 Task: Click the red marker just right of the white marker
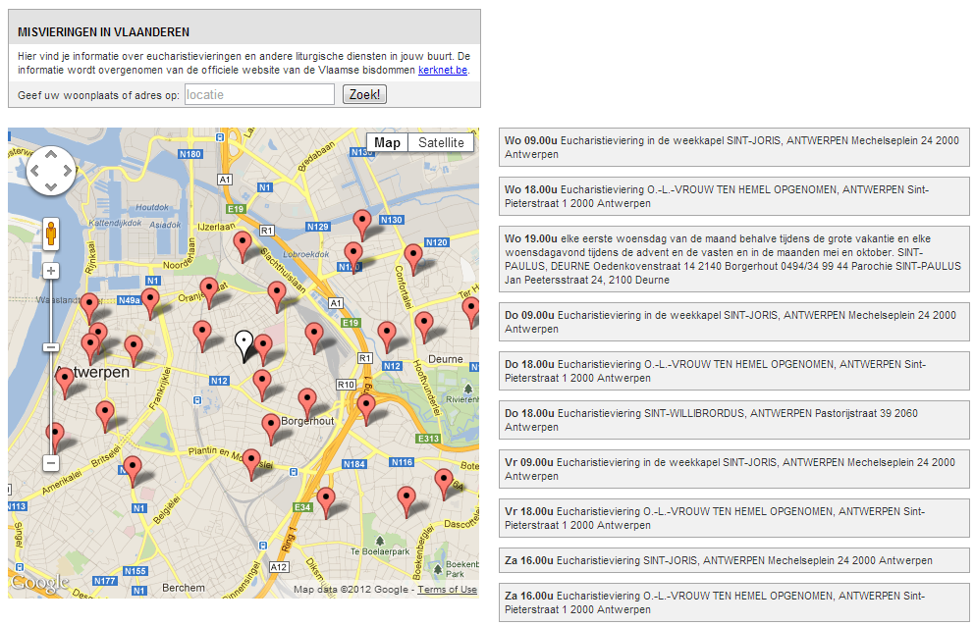[263, 348]
